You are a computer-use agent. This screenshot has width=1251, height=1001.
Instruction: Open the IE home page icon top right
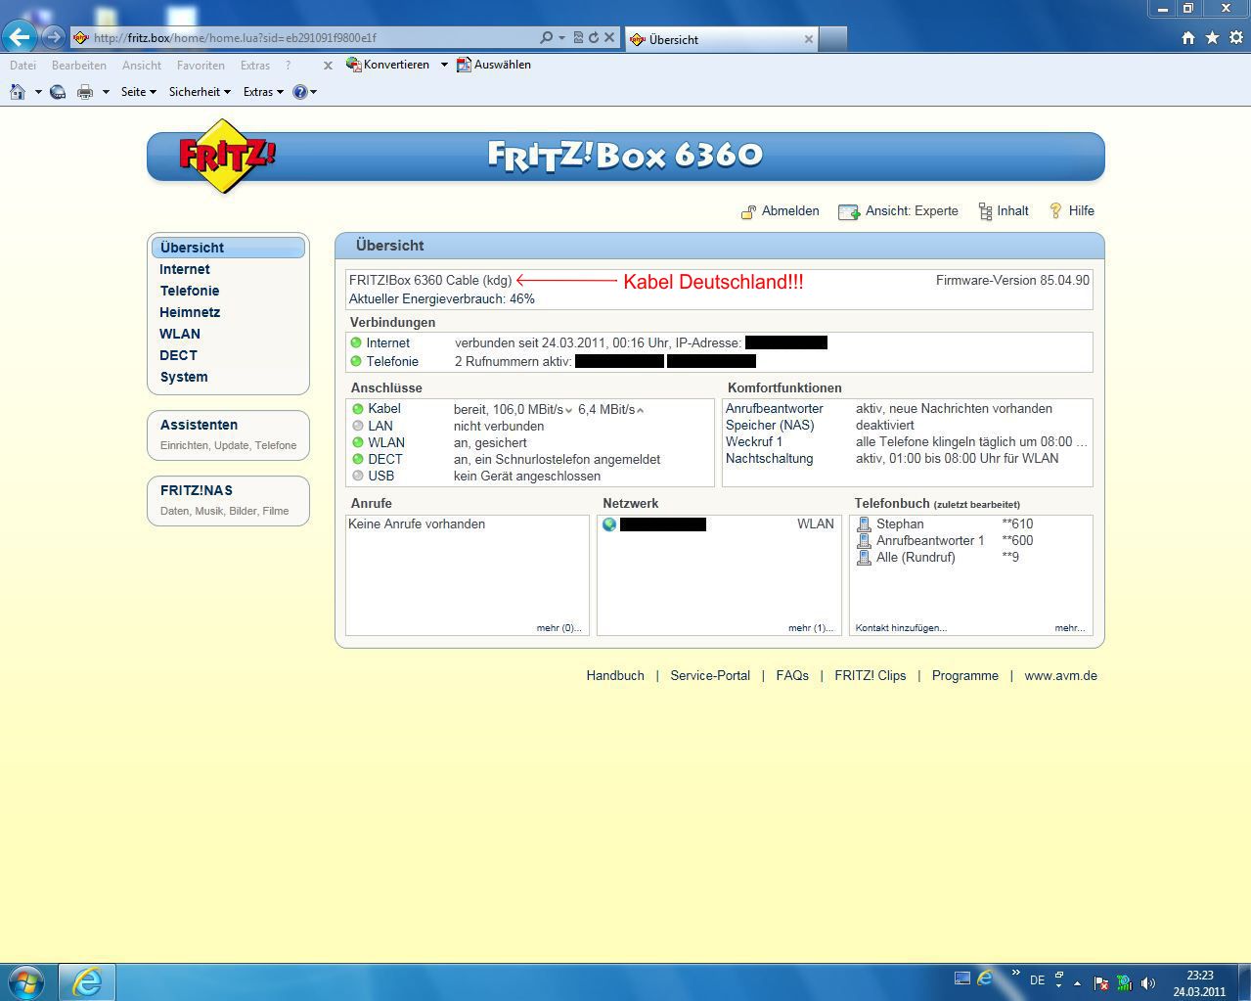pyautogui.click(x=1188, y=37)
